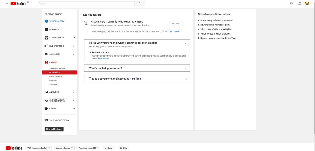The height and width of the screenshot is (151, 315).
Task: Open the Language: English dropdown
Action: (x=39, y=148)
